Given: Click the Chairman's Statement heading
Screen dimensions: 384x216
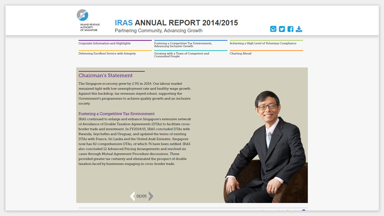Looking at the screenshot, I should tap(105, 76).
